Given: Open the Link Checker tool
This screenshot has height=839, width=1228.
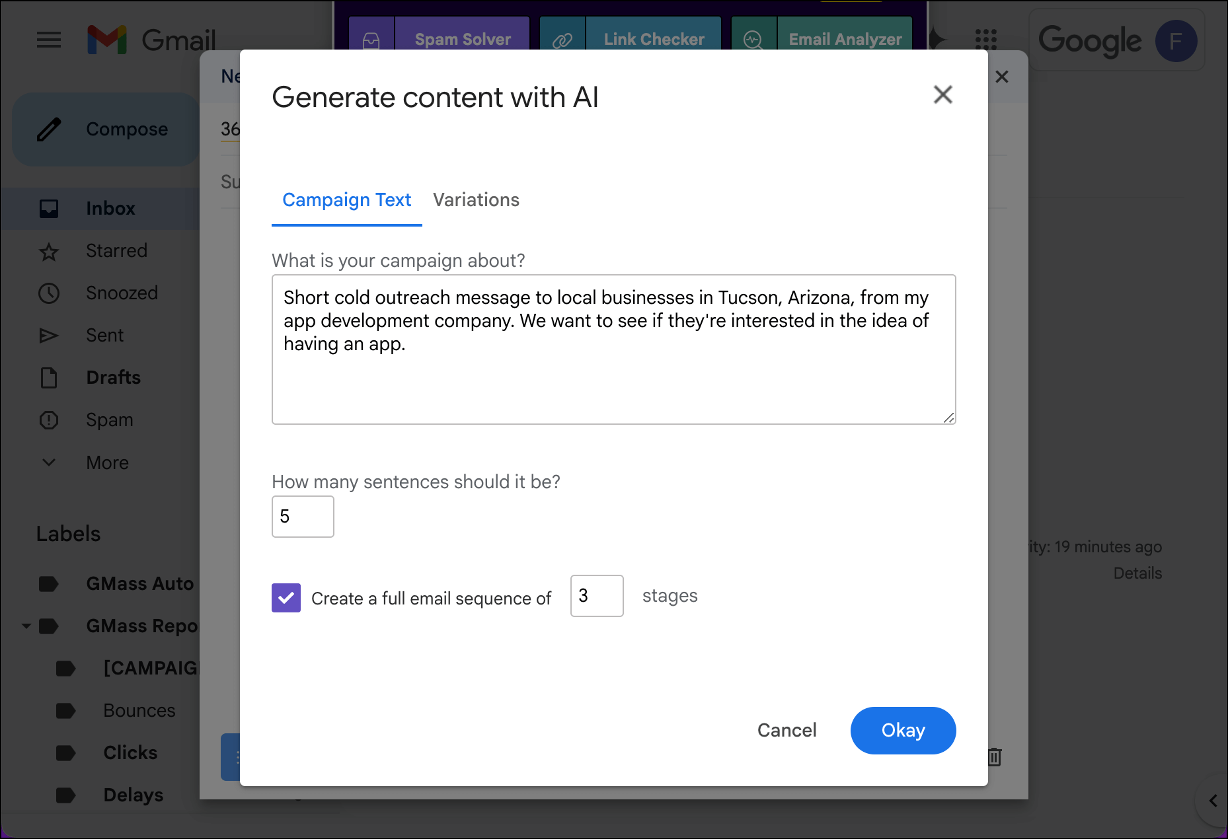Looking at the screenshot, I should coord(654,40).
